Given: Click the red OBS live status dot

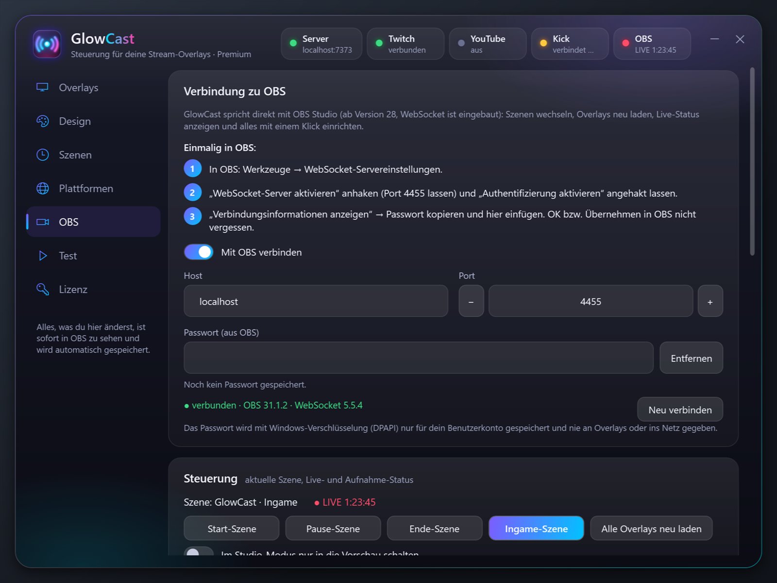Looking at the screenshot, I should click(x=626, y=43).
